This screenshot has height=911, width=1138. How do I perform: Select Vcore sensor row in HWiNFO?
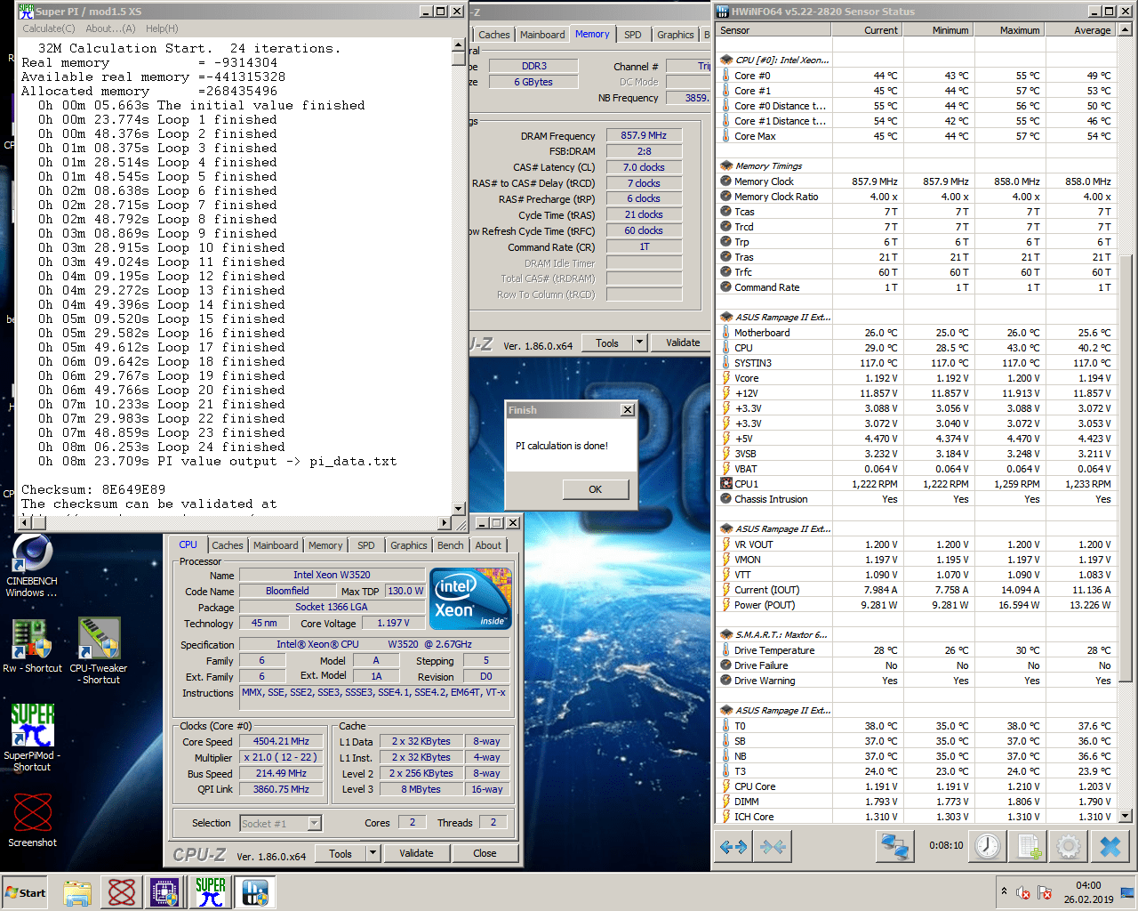[917, 378]
